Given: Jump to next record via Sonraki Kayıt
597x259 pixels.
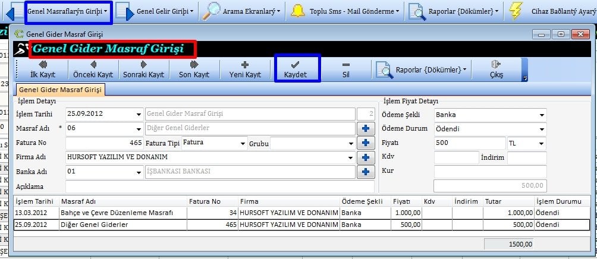Looking at the screenshot, I should (x=143, y=70).
